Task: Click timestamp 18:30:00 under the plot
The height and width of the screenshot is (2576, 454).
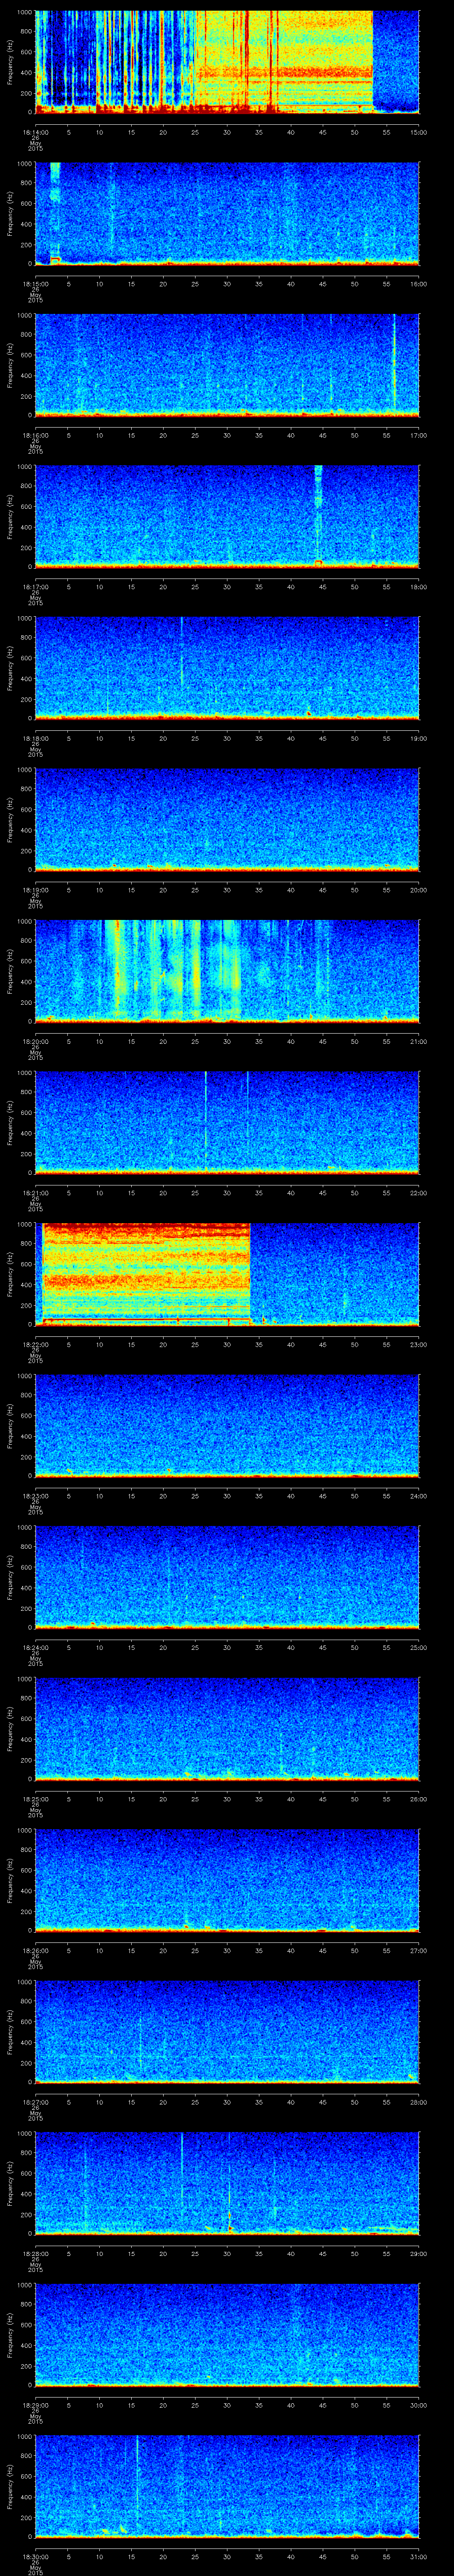Action: click(35, 2556)
